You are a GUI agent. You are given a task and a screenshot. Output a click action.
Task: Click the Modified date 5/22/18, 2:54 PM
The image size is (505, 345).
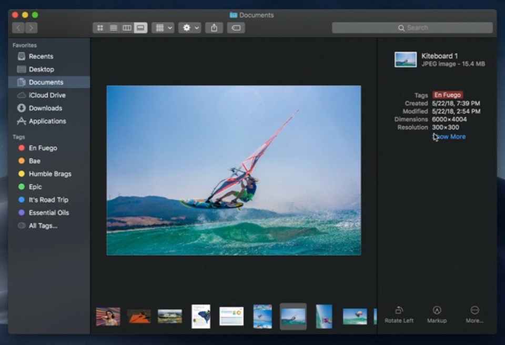click(x=456, y=111)
